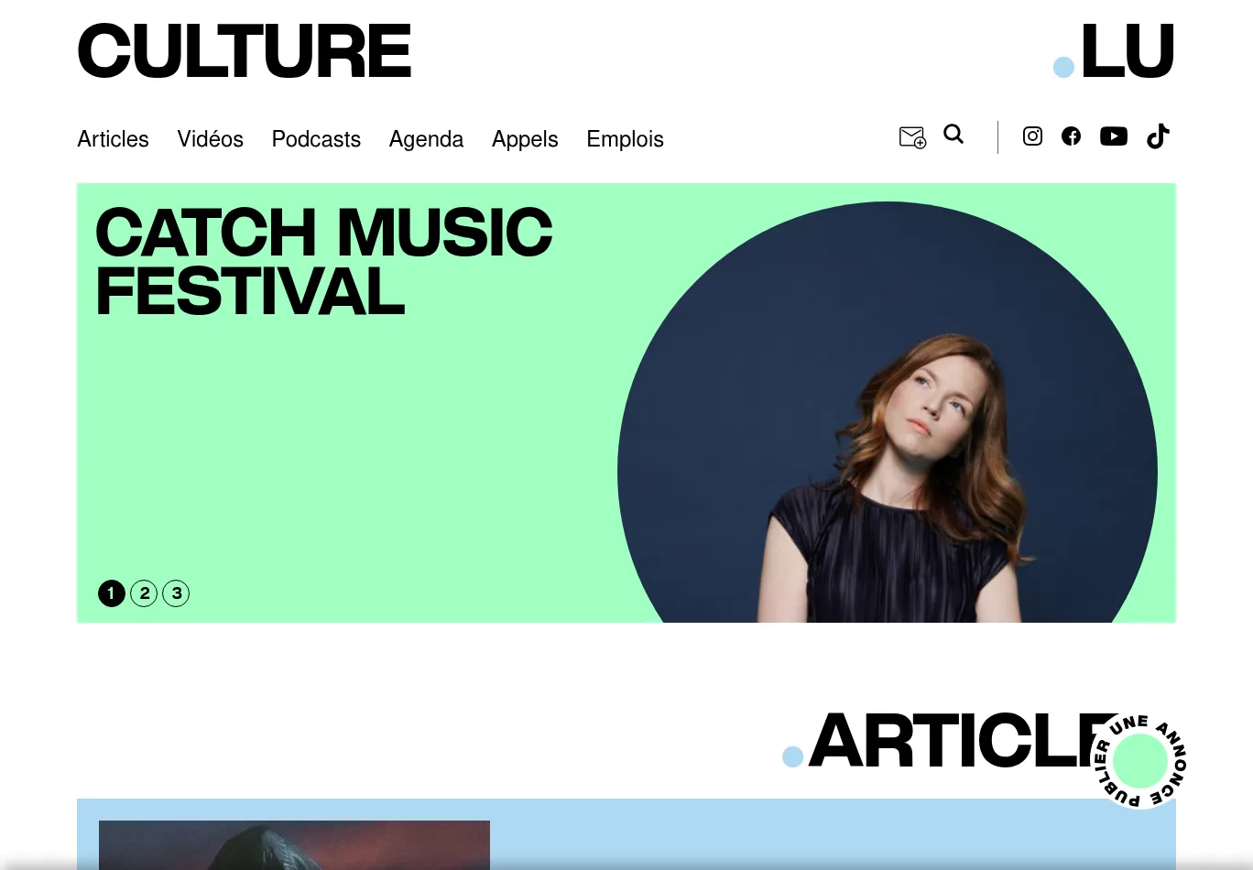Navigate to the Agenda page
1253x870 pixels.
click(x=426, y=139)
